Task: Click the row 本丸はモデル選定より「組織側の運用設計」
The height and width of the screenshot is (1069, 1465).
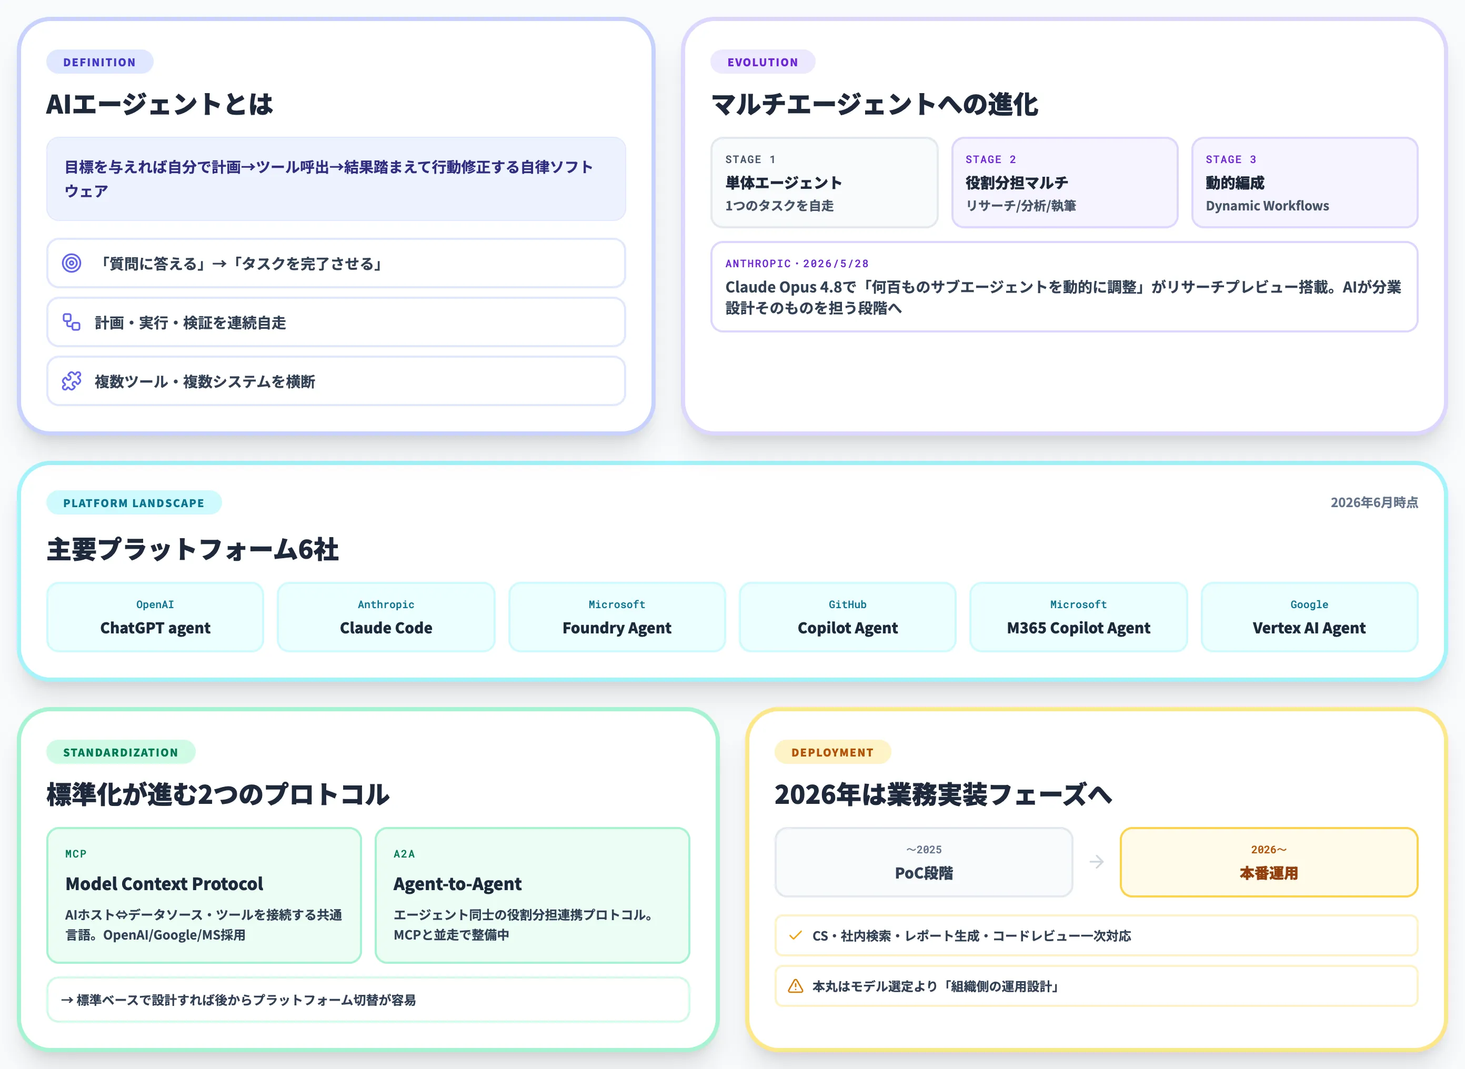Action: tap(1096, 986)
